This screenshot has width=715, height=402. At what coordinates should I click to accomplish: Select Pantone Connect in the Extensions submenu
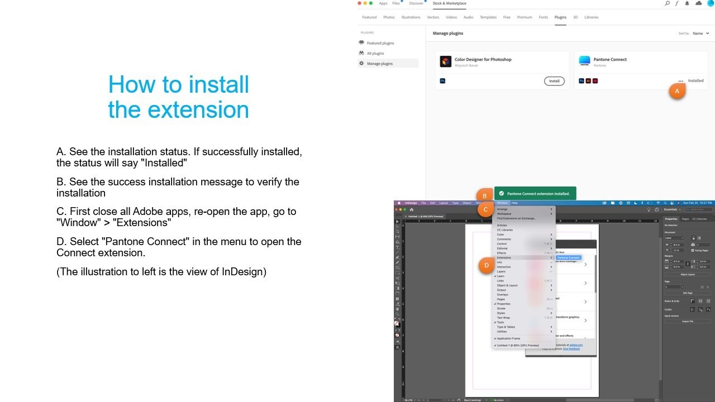[569, 257]
